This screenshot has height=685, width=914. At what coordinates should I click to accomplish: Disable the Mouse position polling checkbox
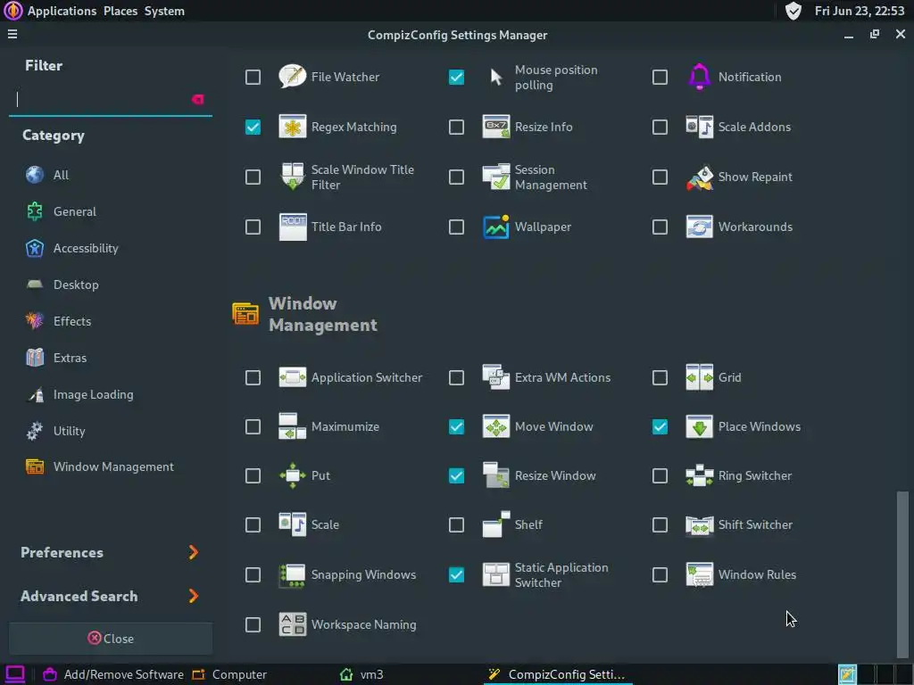coord(456,77)
